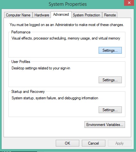This screenshot has width=136, height=152.
Task: Go to the System Protection tab
Action: tap(86, 15)
